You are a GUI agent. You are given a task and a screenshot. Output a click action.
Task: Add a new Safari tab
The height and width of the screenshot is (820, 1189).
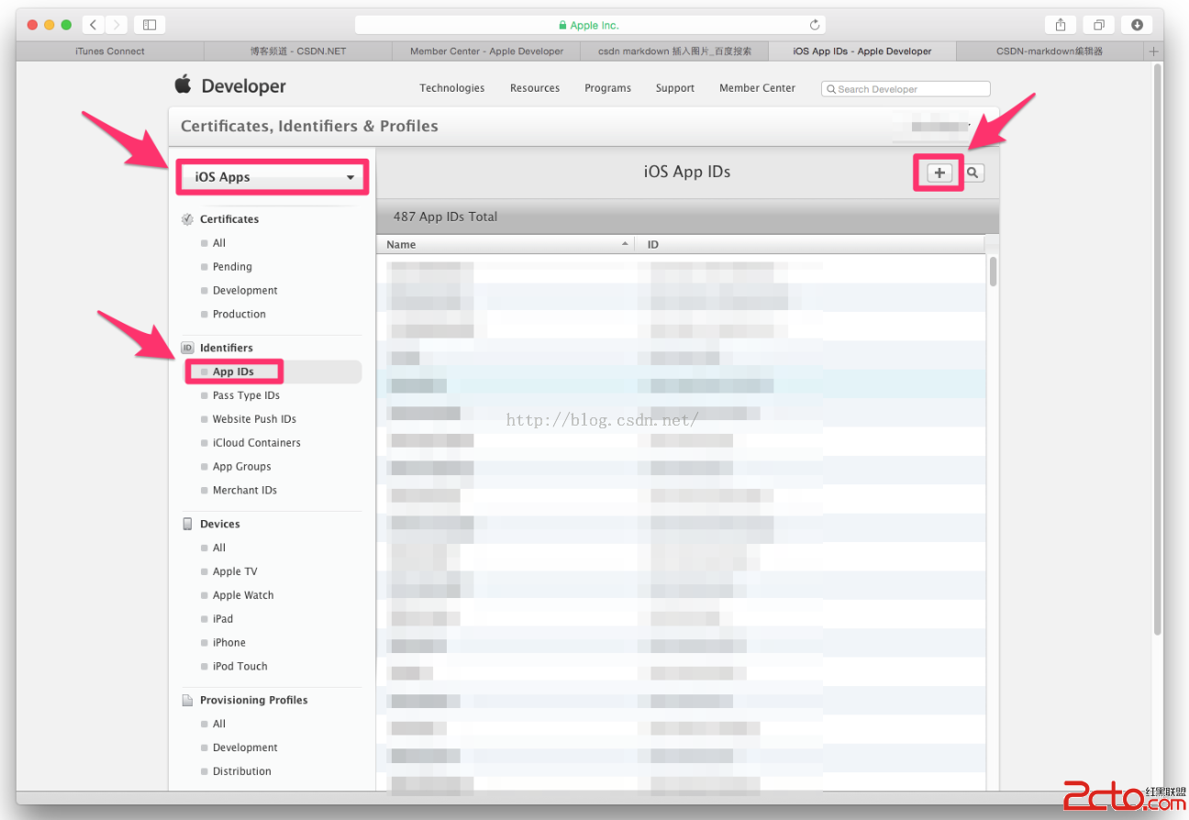(1154, 51)
